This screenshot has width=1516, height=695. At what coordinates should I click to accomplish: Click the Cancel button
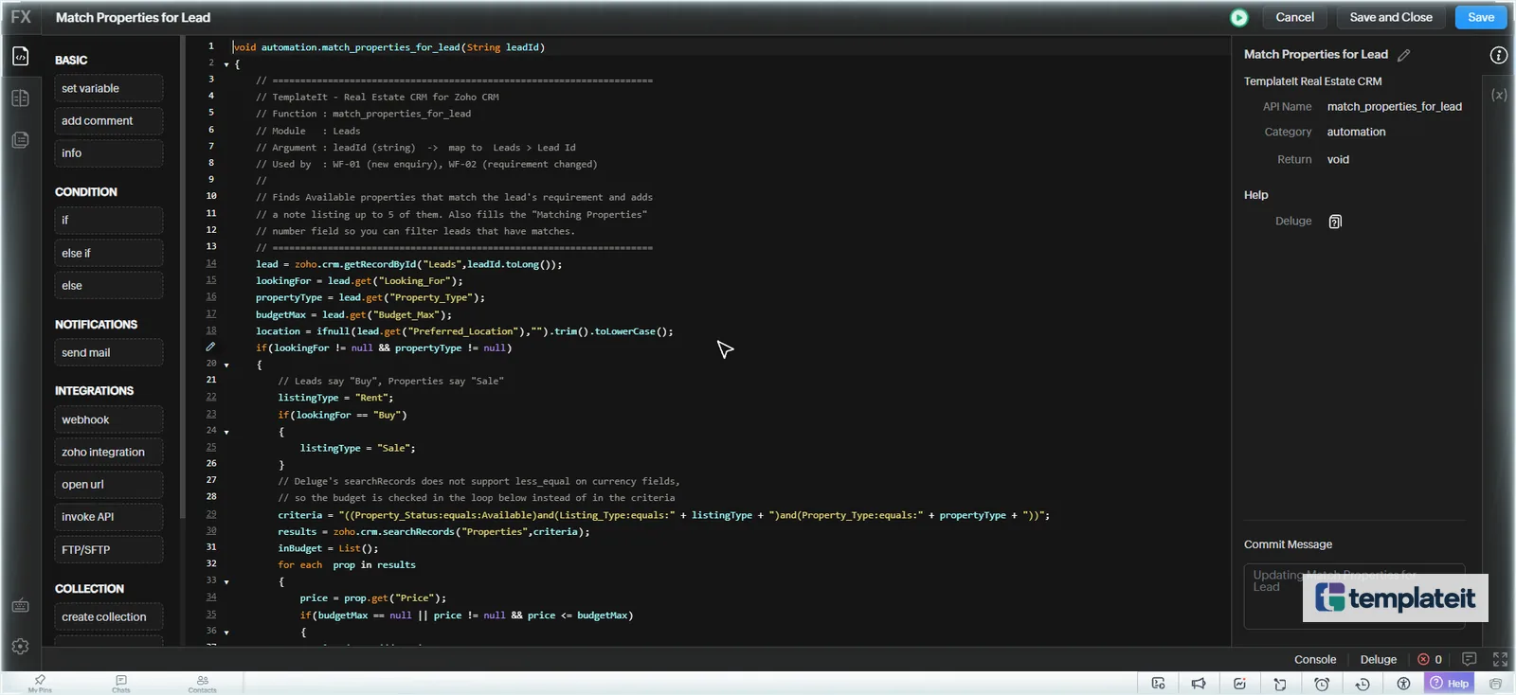coord(1294,17)
